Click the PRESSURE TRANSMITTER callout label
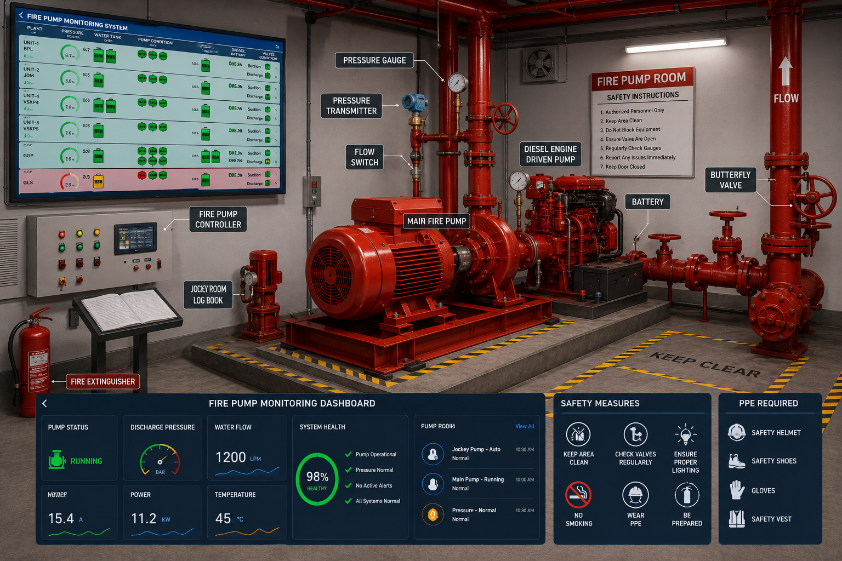The height and width of the screenshot is (561, 842). click(x=351, y=106)
